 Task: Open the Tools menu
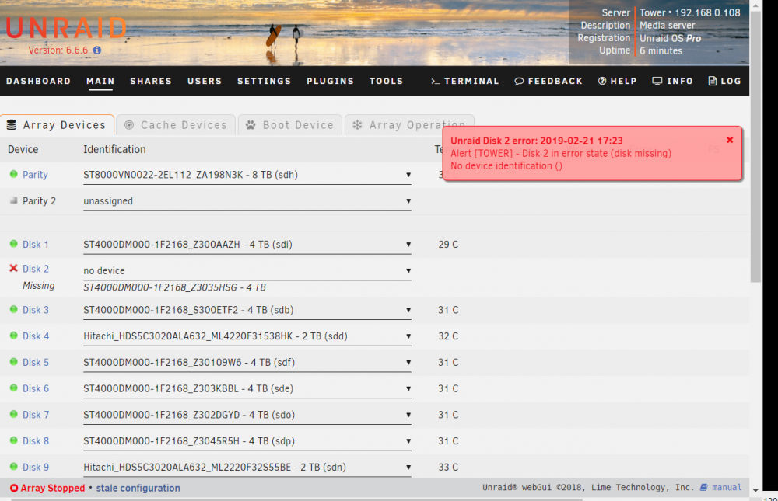point(386,81)
